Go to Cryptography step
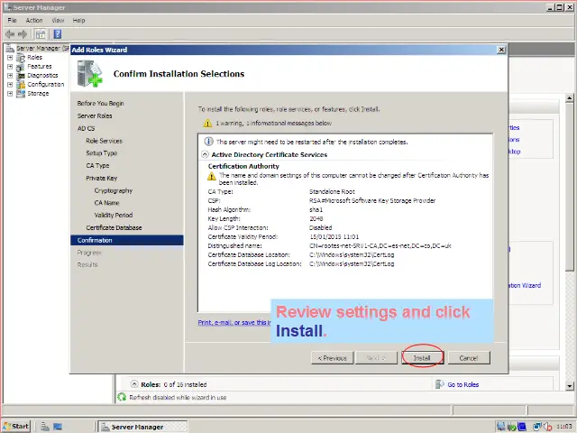577x433 pixels. 114,190
